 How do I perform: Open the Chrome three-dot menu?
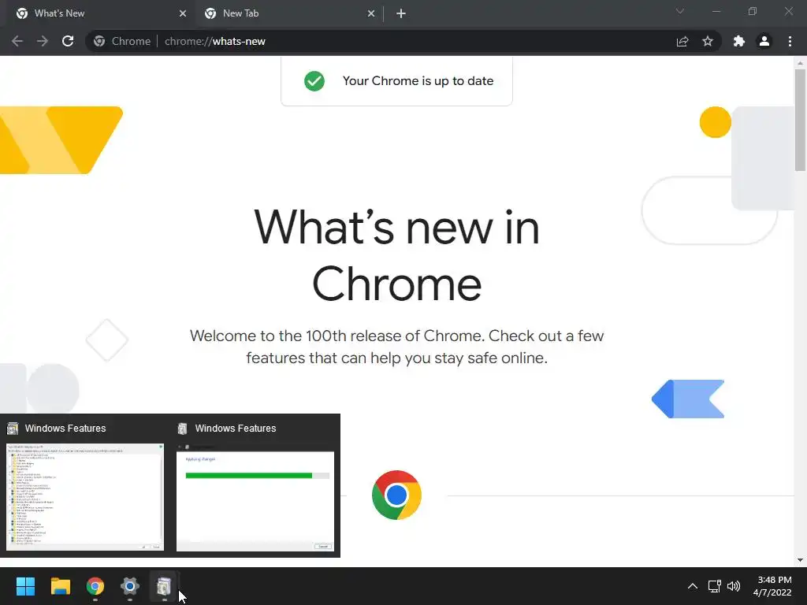790,41
